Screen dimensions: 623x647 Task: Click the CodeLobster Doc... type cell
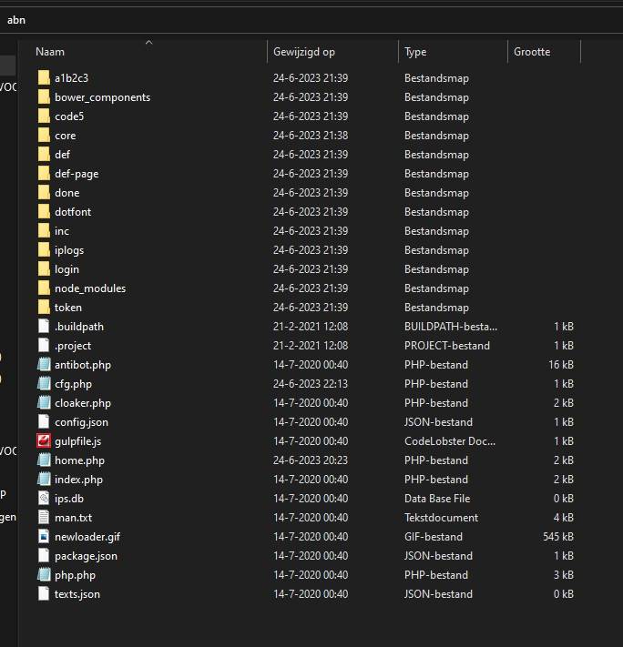click(x=449, y=441)
